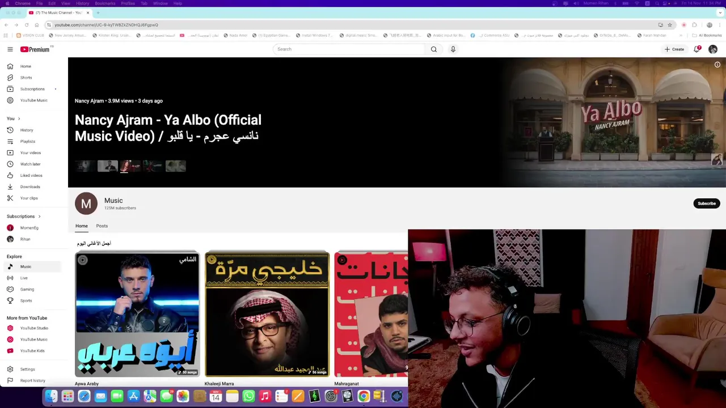Viewport: 726px width, 408px height.
Task: Open a new Chrome tab
Action: point(98,12)
